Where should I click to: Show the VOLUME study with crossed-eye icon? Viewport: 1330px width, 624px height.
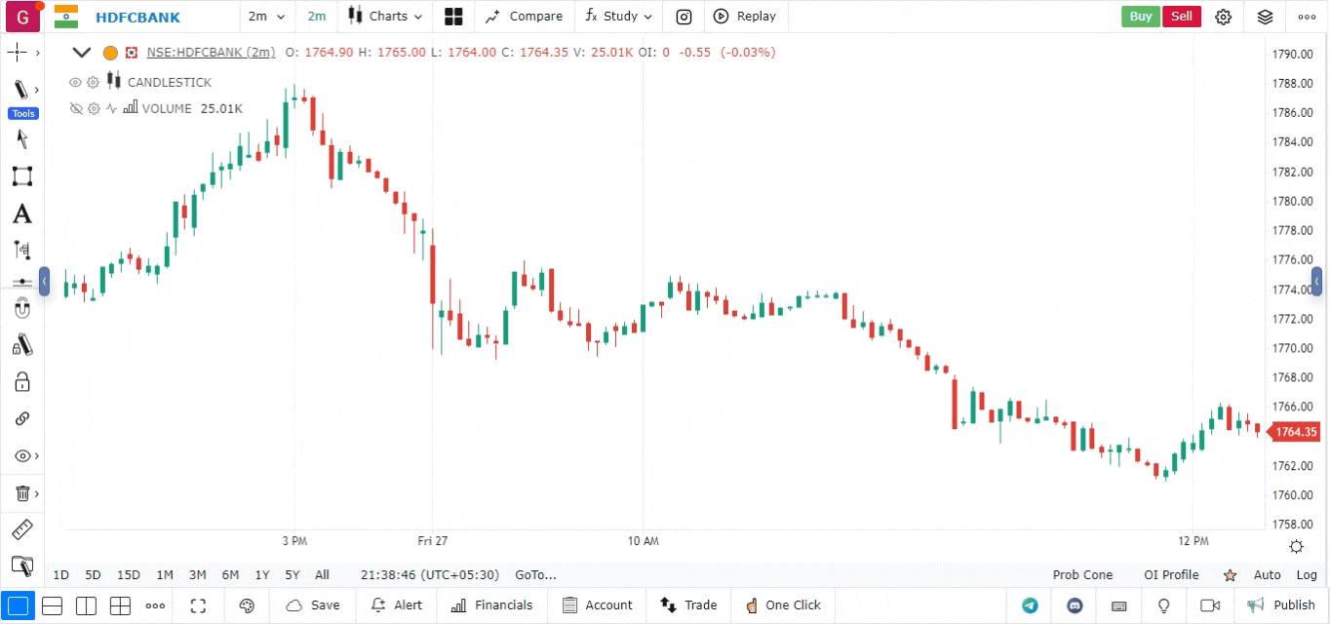[x=75, y=109]
